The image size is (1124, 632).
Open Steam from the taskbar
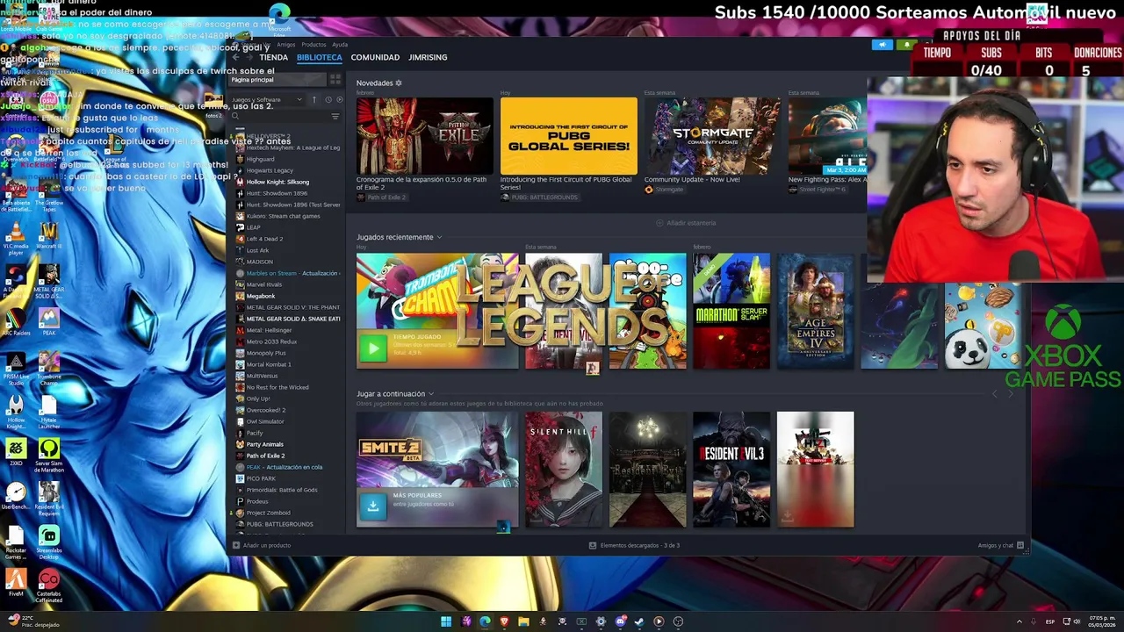coord(639,621)
